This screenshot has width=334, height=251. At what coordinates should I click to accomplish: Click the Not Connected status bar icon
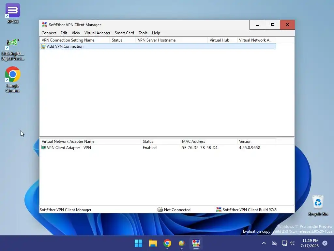point(160,209)
